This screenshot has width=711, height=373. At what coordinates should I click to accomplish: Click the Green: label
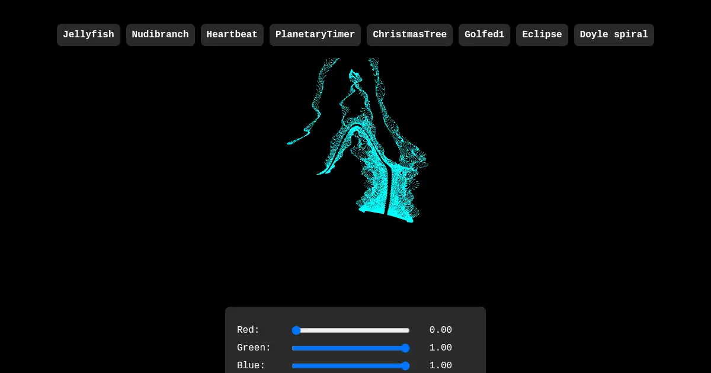254,348
